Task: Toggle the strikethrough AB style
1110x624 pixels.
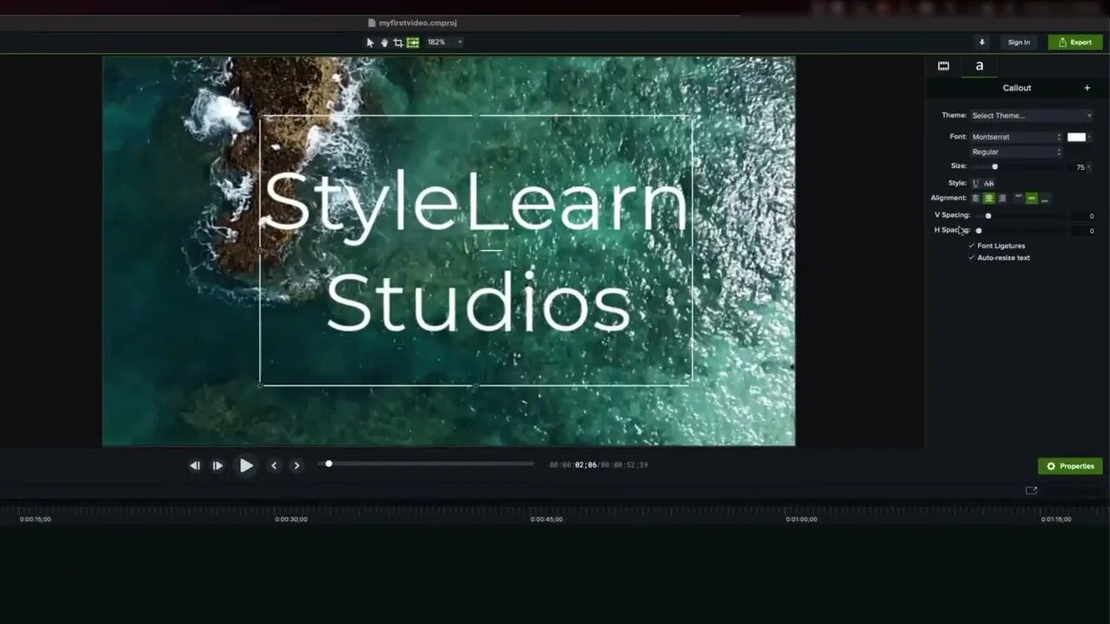Action: pyautogui.click(x=989, y=184)
